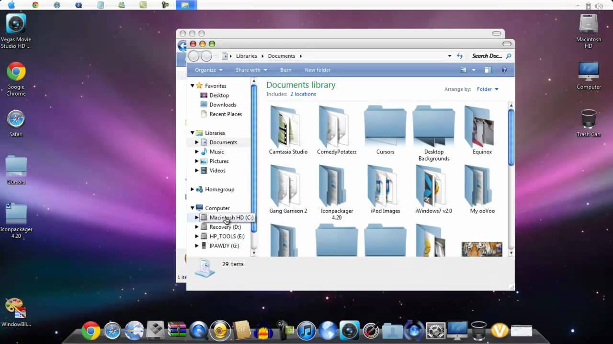
Task: Toggle the preview pane button
Action: 488,70
